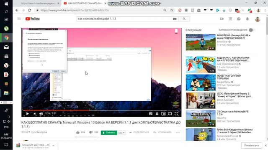Open channel АнтонScar link
The height and width of the screenshot is (150, 268).
tap(222, 42)
